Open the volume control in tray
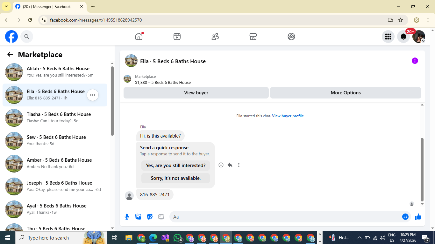This screenshot has width=435, height=244. pos(382,238)
